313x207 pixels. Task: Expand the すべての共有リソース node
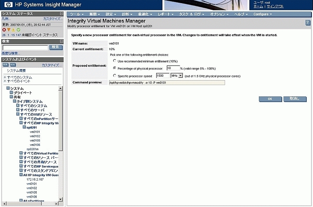21,162
